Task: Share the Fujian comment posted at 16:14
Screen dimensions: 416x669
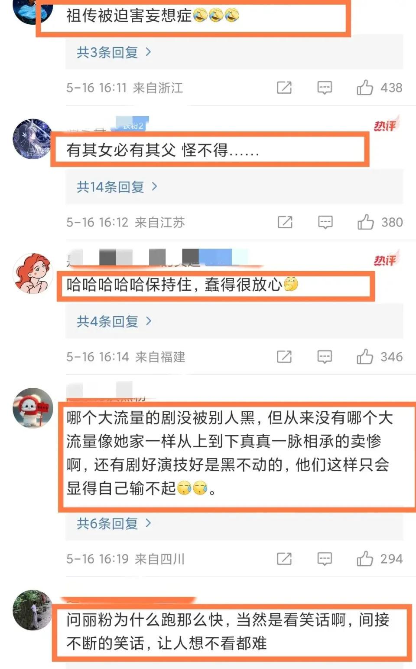Action: point(284,357)
